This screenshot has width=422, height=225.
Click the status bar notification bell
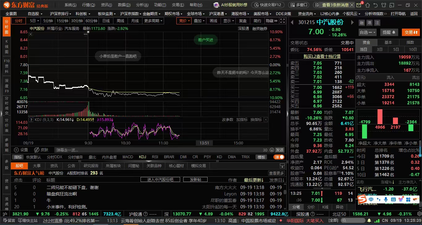369,220
